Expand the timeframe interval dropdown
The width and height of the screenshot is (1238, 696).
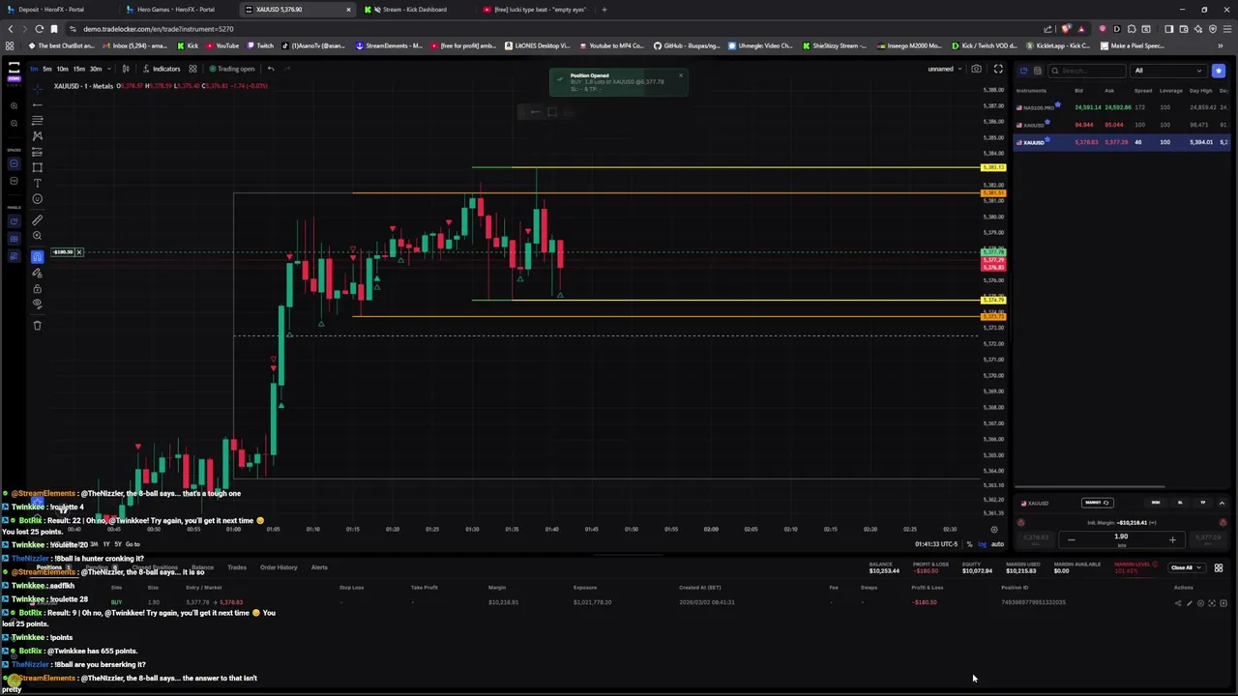tap(109, 69)
